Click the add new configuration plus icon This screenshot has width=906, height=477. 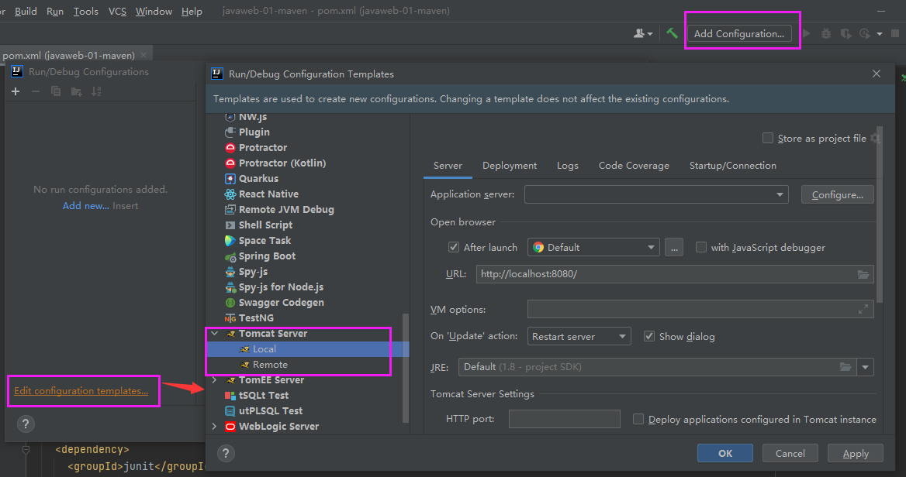tap(16, 91)
